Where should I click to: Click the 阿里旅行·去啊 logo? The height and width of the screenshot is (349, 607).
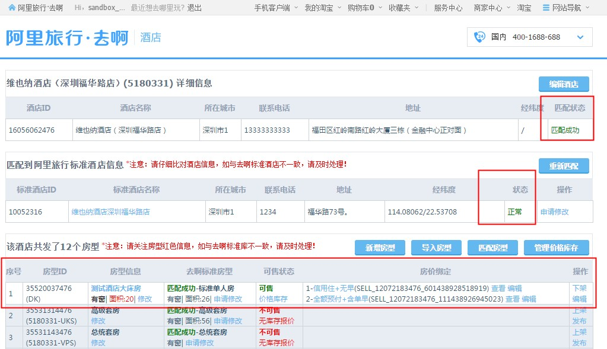pos(67,37)
